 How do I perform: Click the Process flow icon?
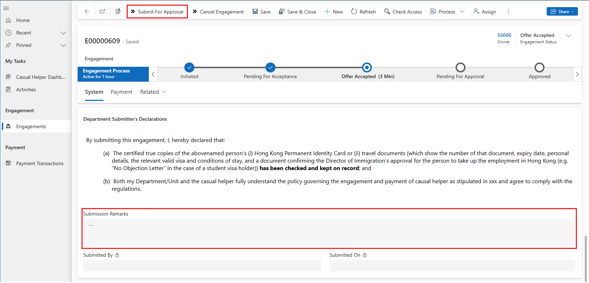433,12
